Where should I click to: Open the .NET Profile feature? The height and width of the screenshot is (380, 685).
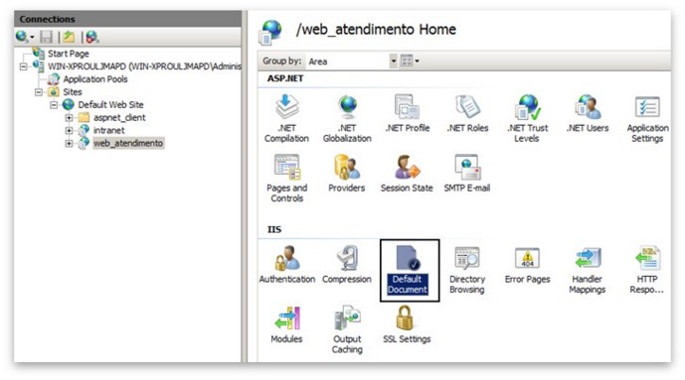[x=408, y=113]
